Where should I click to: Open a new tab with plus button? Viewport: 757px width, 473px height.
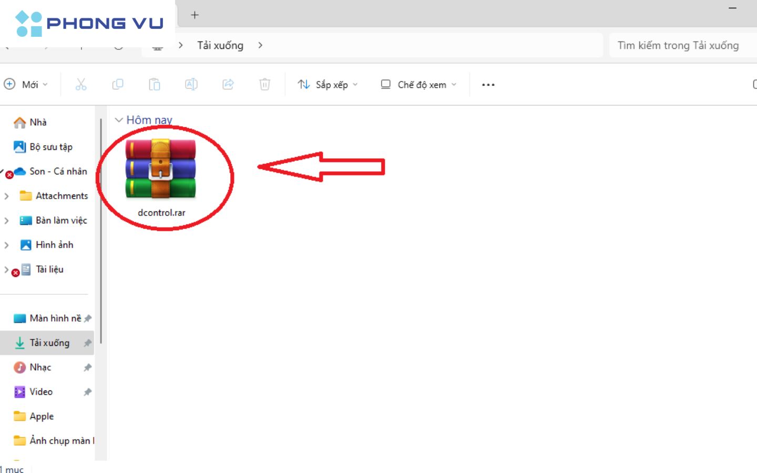tap(195, 15)
